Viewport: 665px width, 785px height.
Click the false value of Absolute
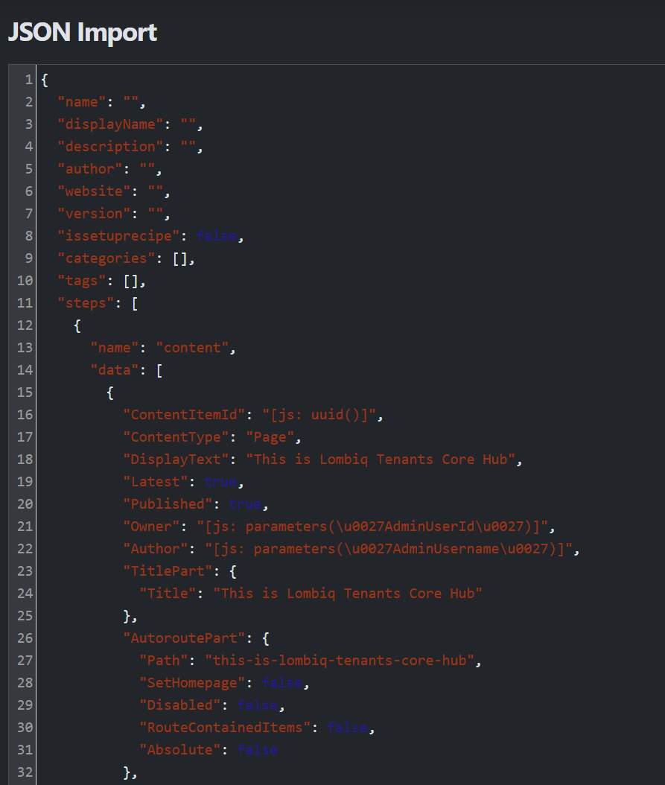(258, 750)
